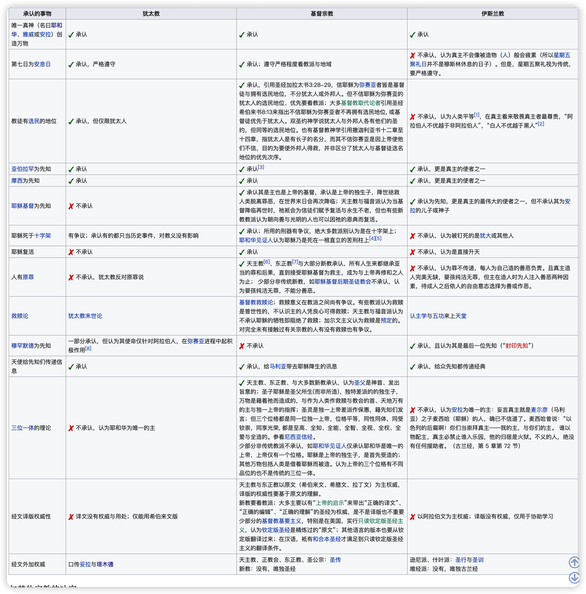
Task: Click footnote reference [4]
Action: [x=372, y=238]
